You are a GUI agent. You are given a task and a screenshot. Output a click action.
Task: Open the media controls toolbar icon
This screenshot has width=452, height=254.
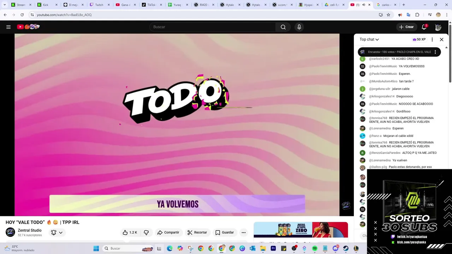430,15
